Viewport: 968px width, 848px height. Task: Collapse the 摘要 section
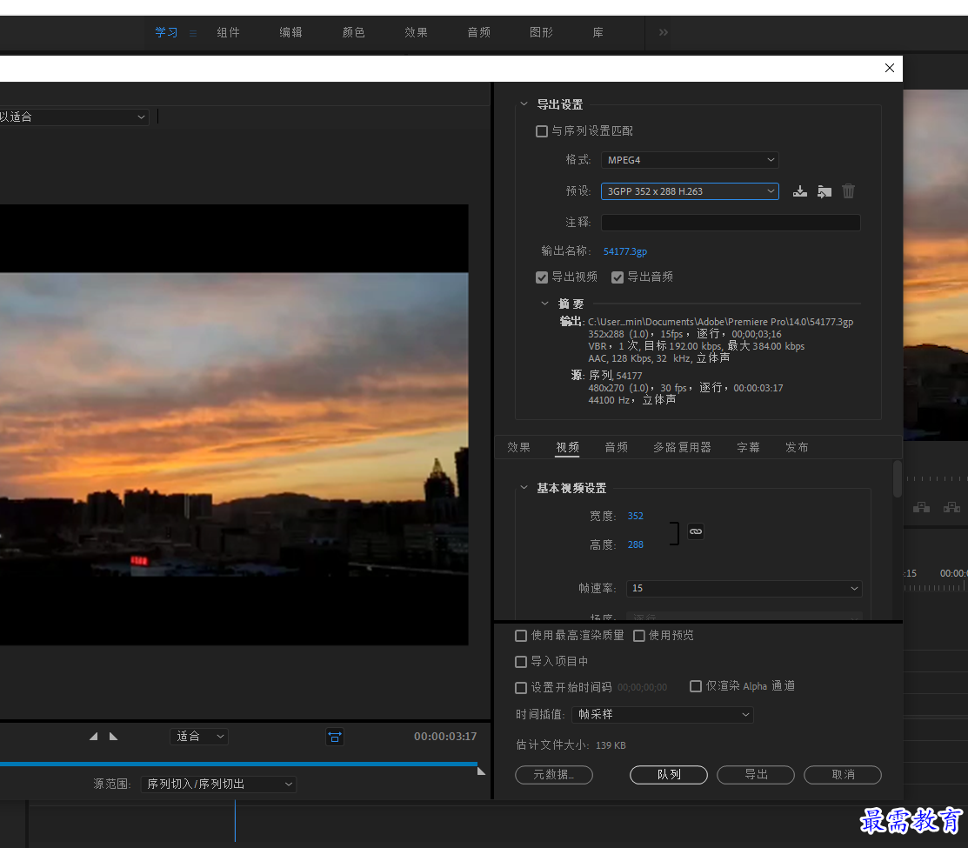[x=544, y=303]
